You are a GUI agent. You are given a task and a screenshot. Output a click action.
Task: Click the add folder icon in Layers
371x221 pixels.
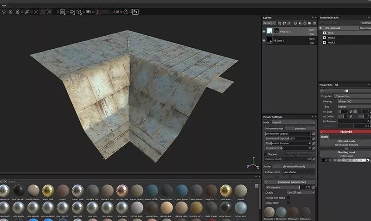309,23
